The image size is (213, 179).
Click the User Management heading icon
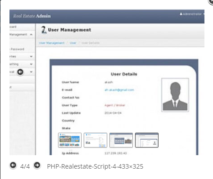click(x=44, y=30)
